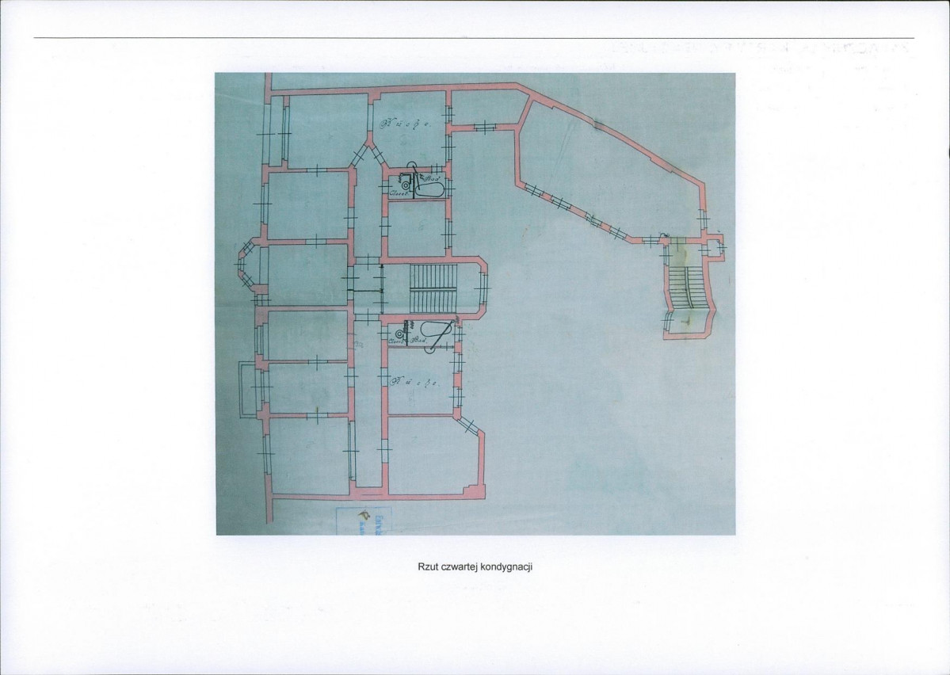Viewport: 950px width, 675px height.
Task: Select the upper toilet symbol by Closet
Action: coord(406,185)
